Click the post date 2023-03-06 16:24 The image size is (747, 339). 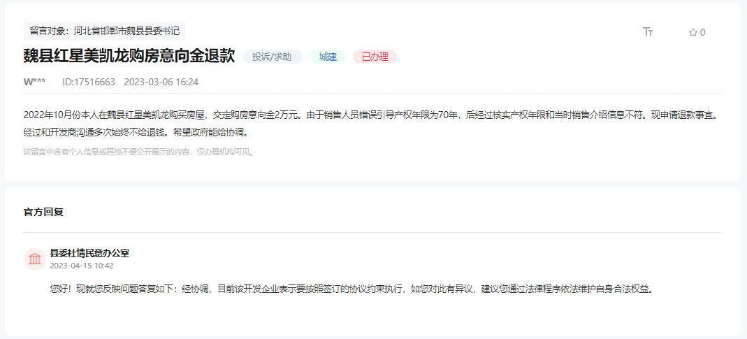[x=161, y=82]
